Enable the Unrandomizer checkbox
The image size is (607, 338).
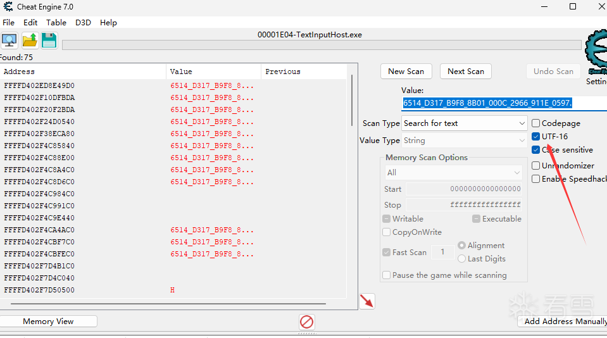tap(535, 166)
